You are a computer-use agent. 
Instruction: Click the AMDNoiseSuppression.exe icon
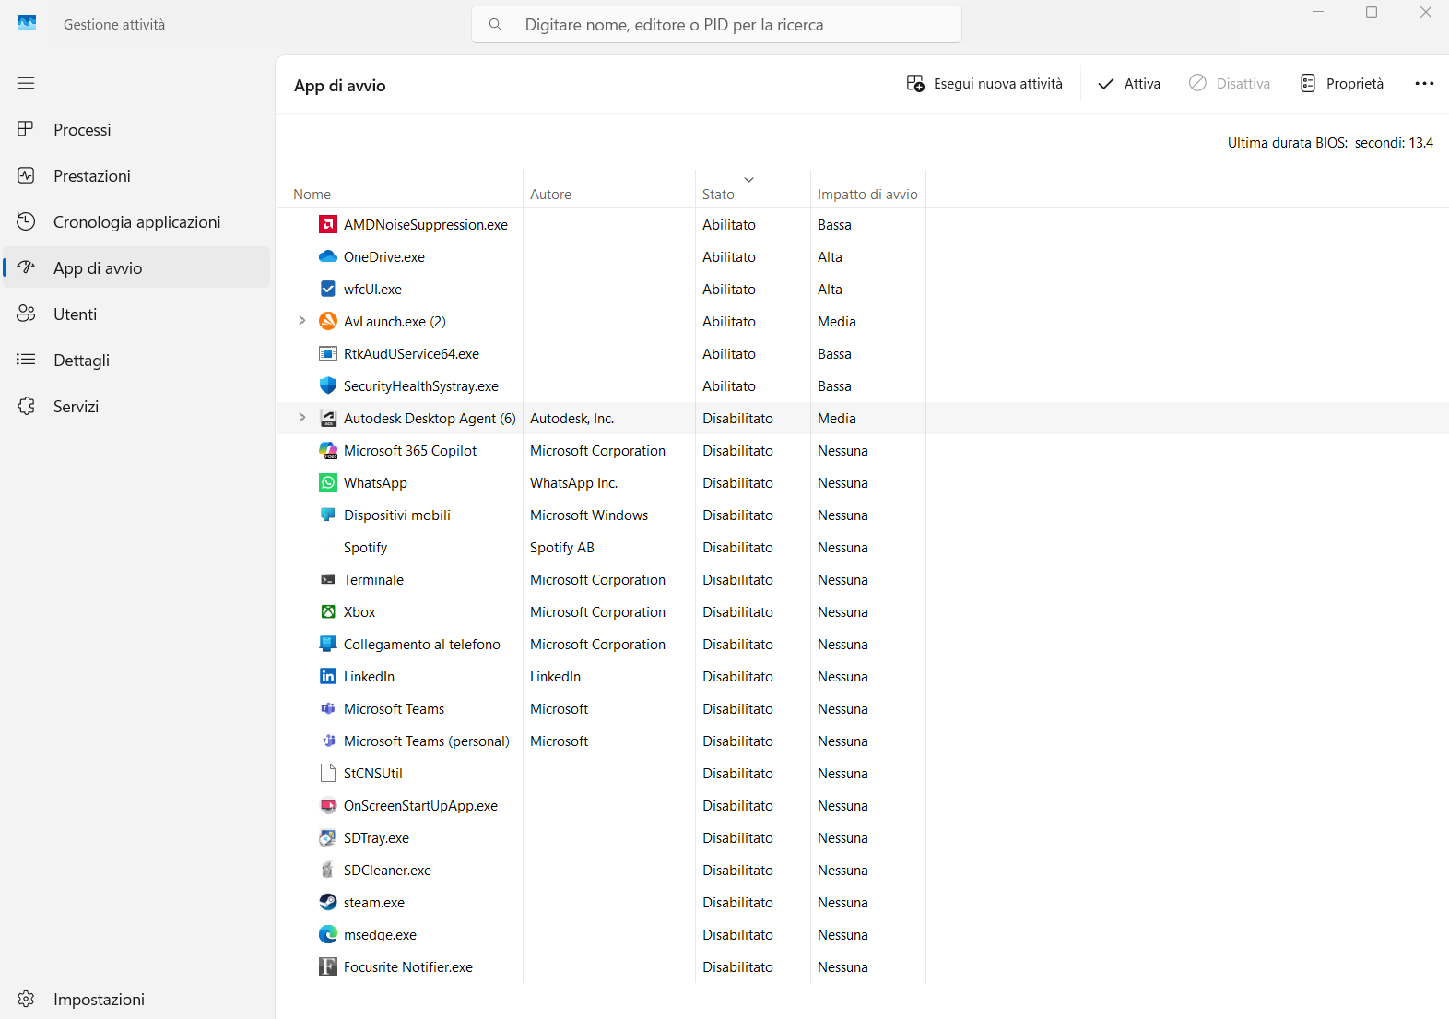(328, 224)
